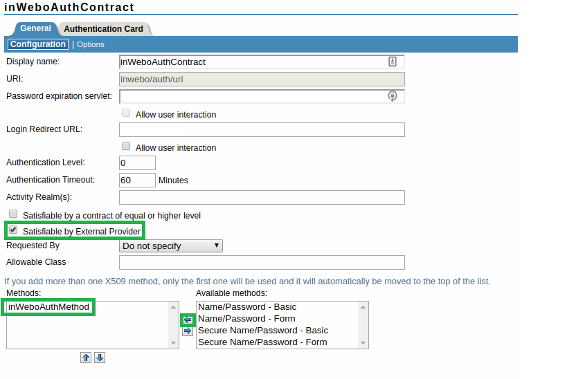Select inWeboAuthMethod in Methods list
This screenshot has width=567, height=379.
48,306
